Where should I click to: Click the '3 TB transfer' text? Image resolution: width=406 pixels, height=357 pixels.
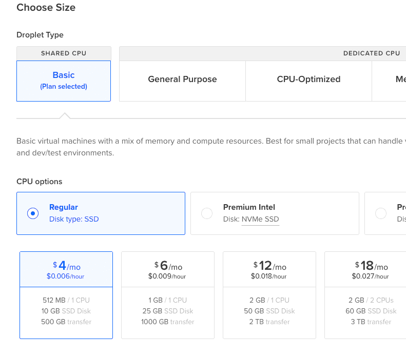tap(371, 322)
